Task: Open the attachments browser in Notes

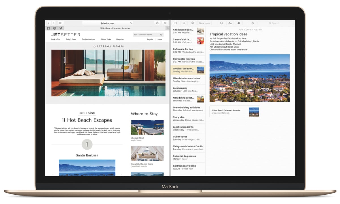Action: coord(184,23)
